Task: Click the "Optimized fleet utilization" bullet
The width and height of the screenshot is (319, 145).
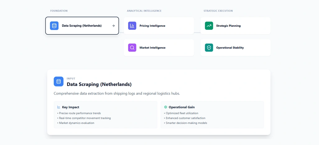Action: pos(182,113)
